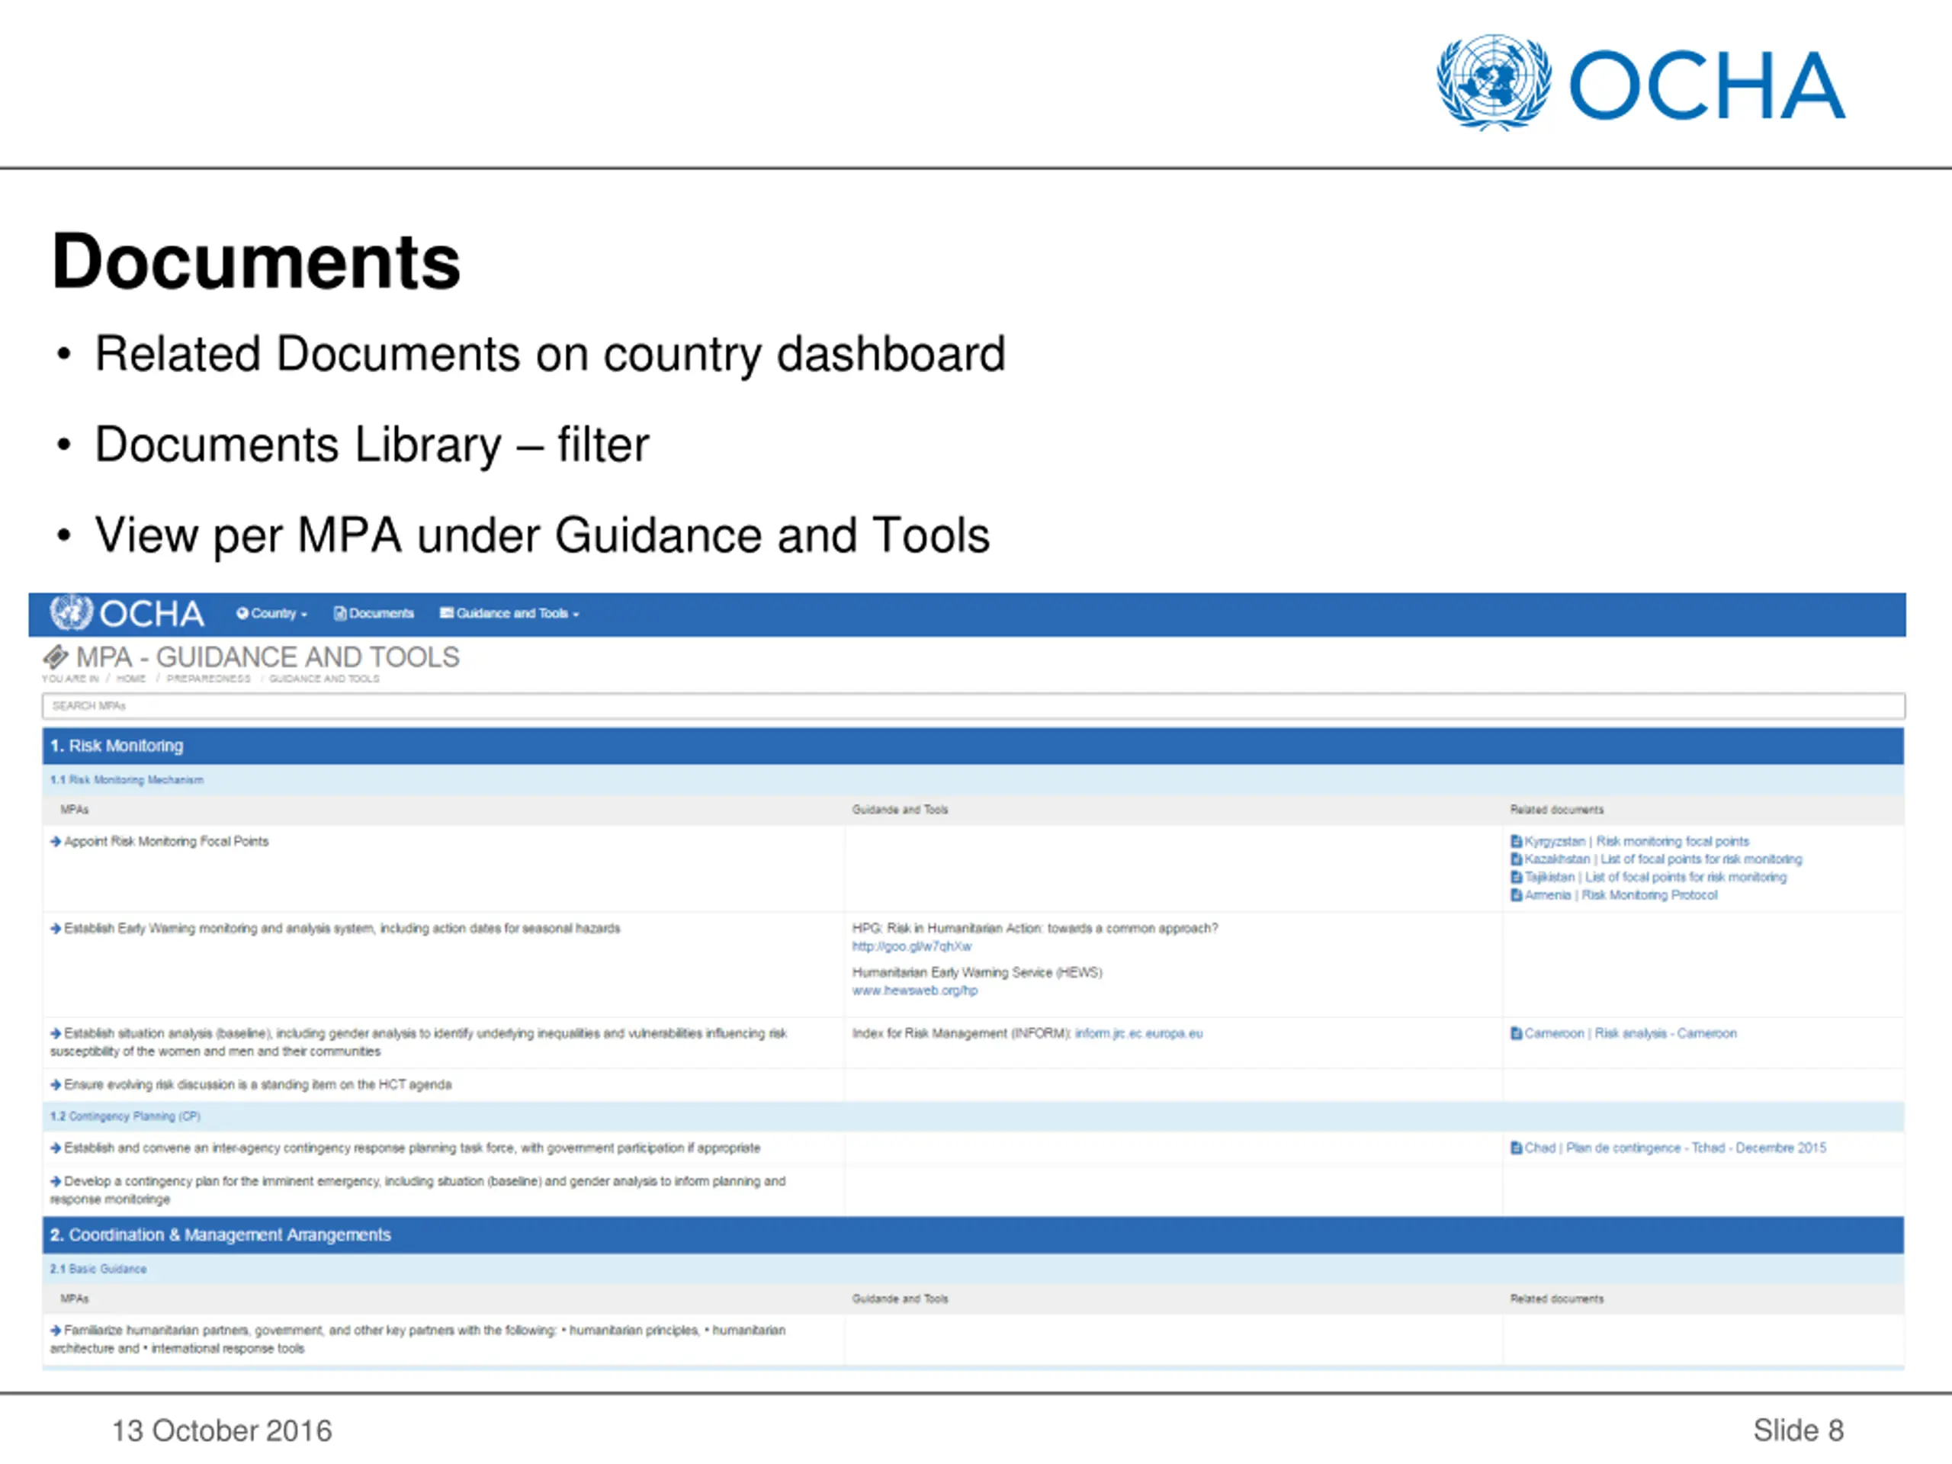Click the HOME breadcrumb link
1952x1464 pixels.
coord(130,679)
